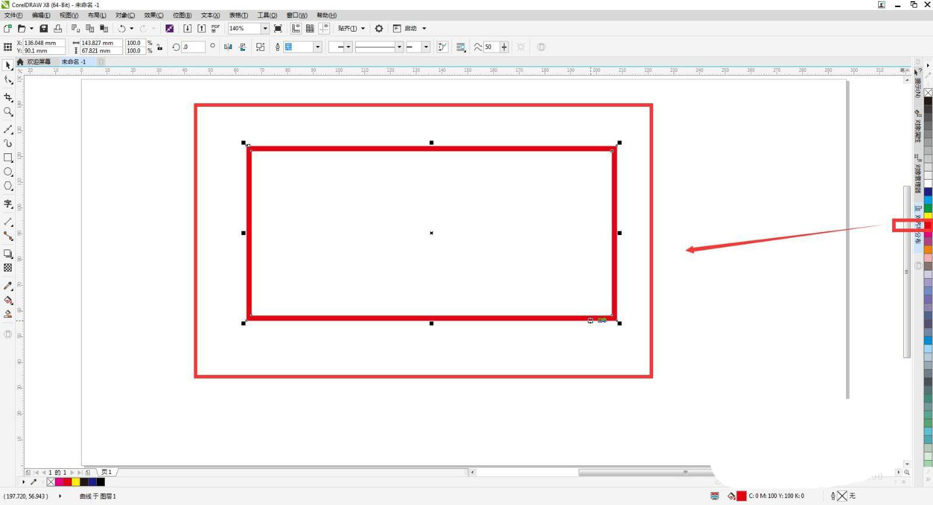Toggle show guidelines button

(324, 28)
